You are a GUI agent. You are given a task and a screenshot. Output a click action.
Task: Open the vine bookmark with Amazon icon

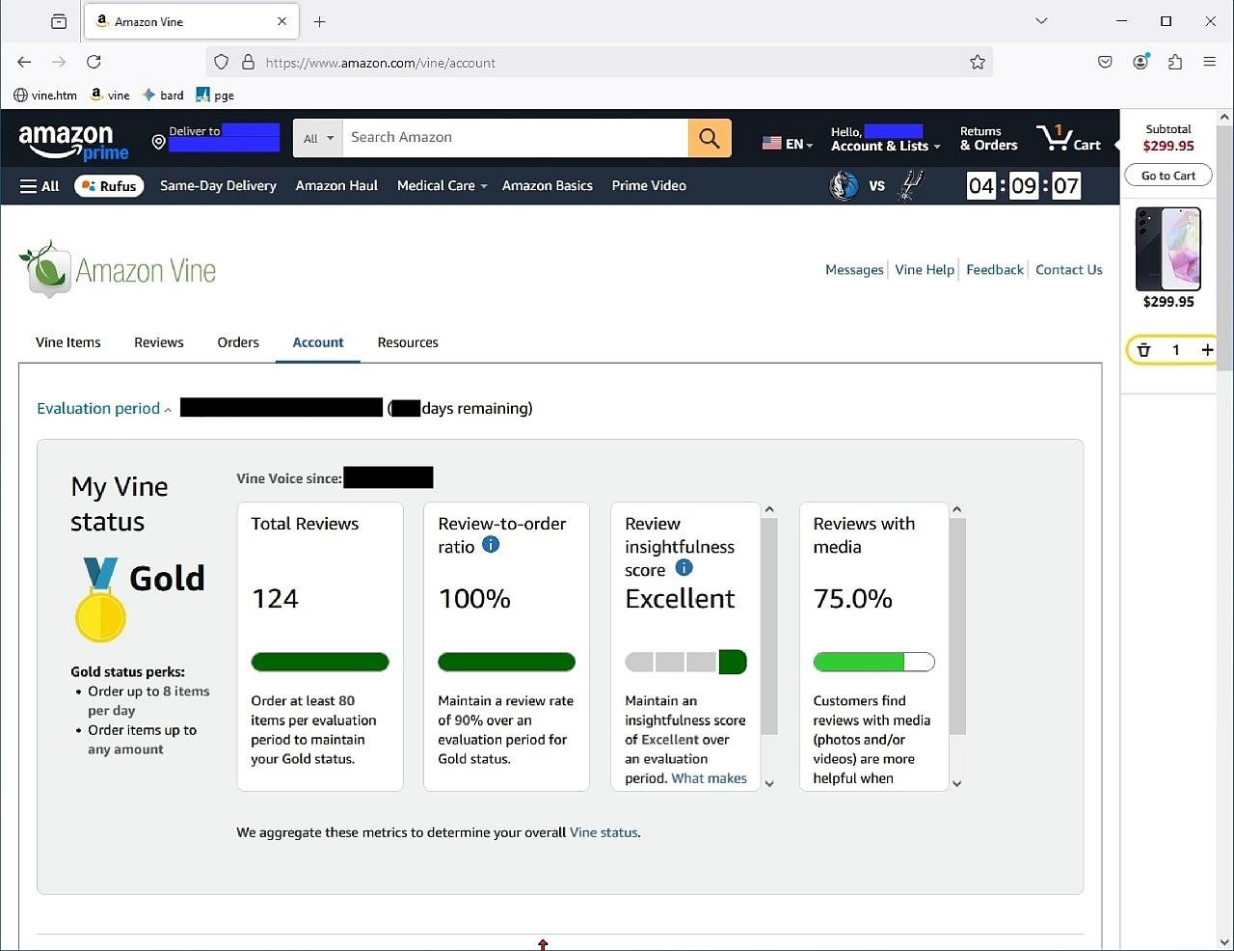pos(110,95)
